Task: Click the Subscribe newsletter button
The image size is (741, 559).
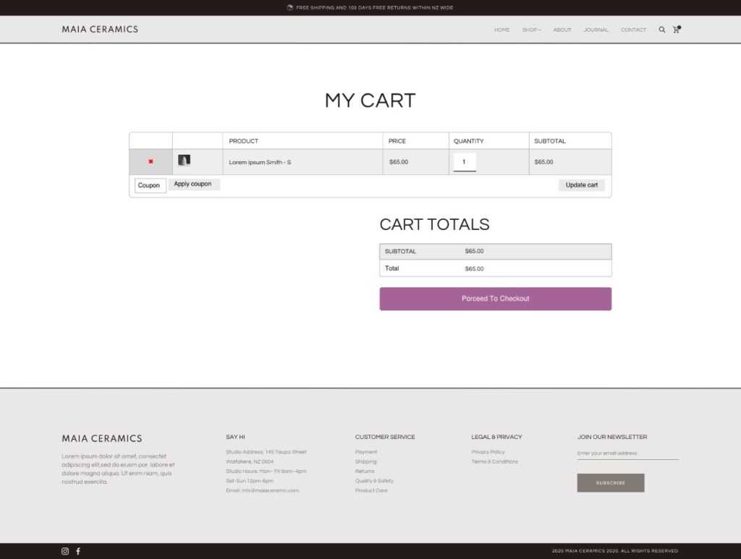Action: click(610, 482)
